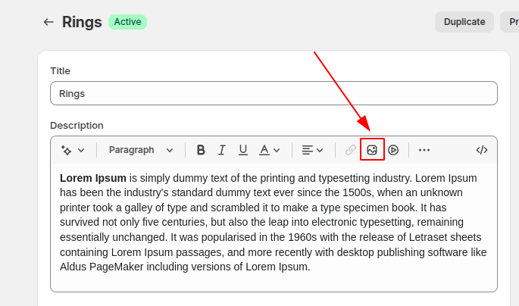This screenshot has width=519, height=306.
Task: Click the Duplicate button
Action: tap(464, 22)
